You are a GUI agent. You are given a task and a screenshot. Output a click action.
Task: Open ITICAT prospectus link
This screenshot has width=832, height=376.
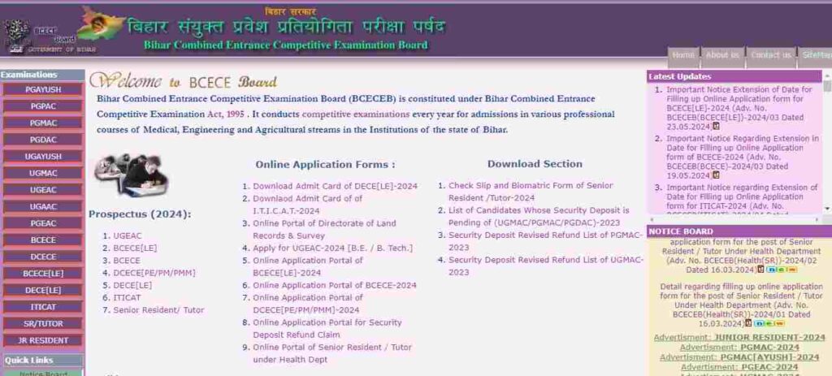(x=127, y=297)
